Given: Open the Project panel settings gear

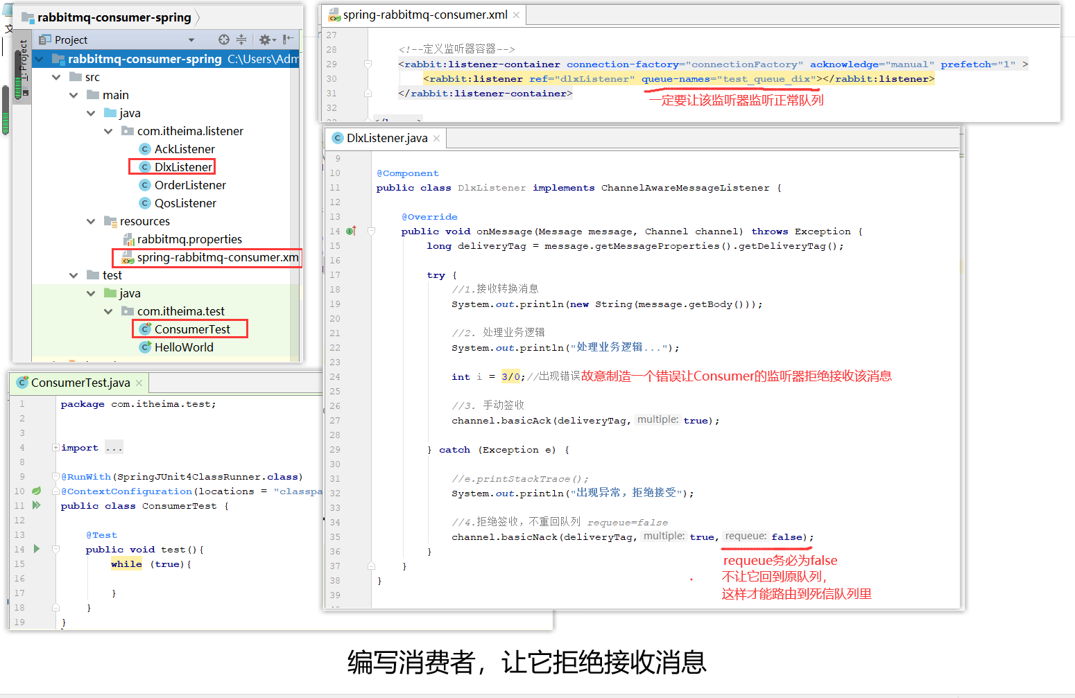Looking at the screenshot, I should pyautogui.click(x=264, y=40).
